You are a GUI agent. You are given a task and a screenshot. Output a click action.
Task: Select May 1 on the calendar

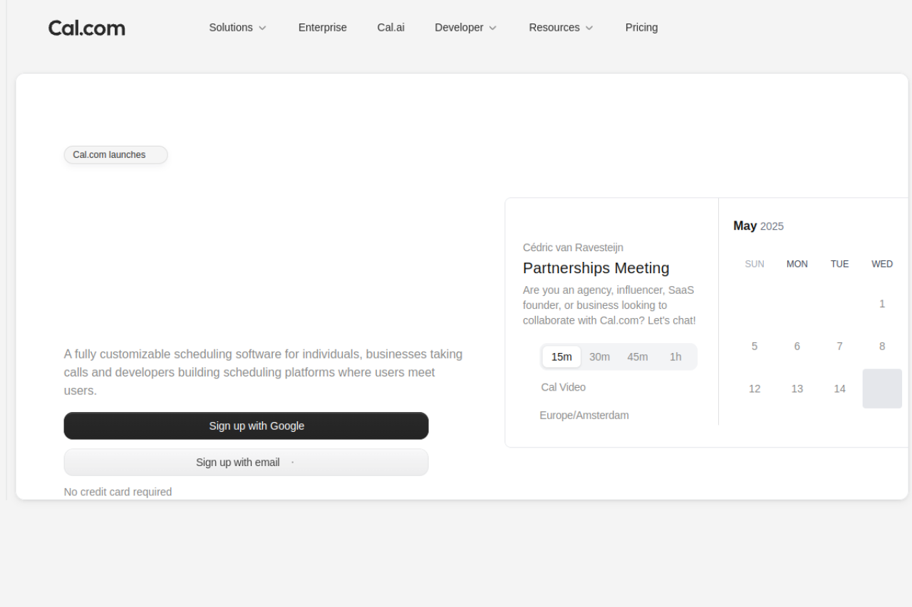[x=882, y=304]
